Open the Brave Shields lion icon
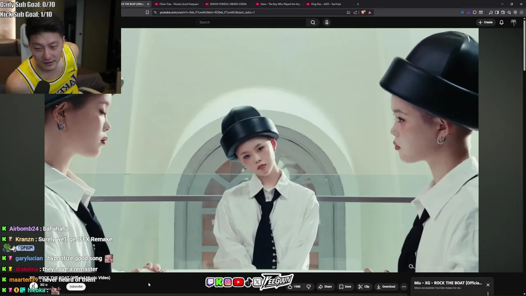Viewport: 526px width, 296px height. pyautogui.click(x=363, y=12)
